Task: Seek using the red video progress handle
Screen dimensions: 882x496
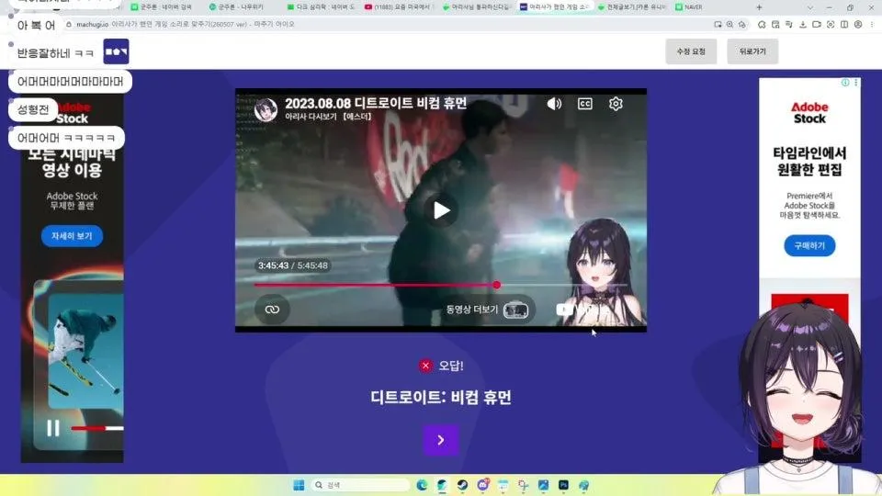Action: point(497,285)
